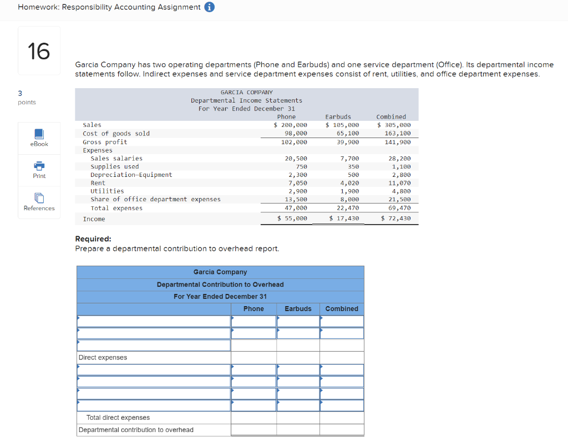Click the question number 16 box
568x447 pixels.
tap(39, 50)
